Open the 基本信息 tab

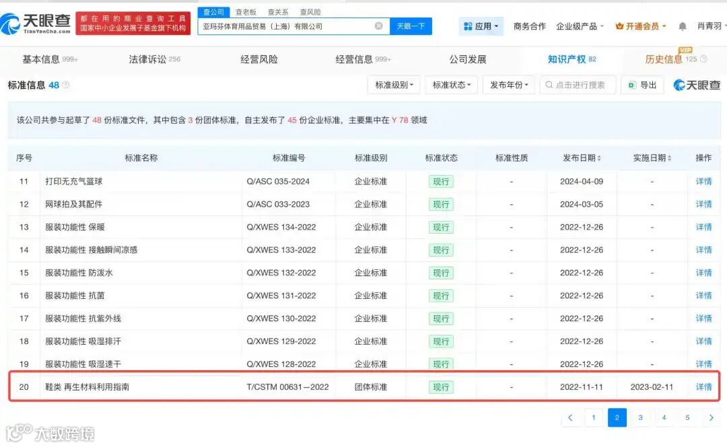[50, 59]
